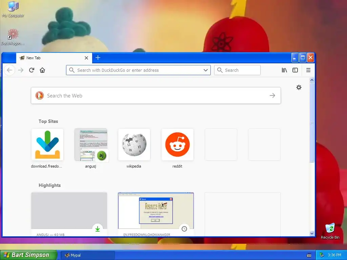
Task: Click the page scrollbar down arrow
Action: (312, 234)
